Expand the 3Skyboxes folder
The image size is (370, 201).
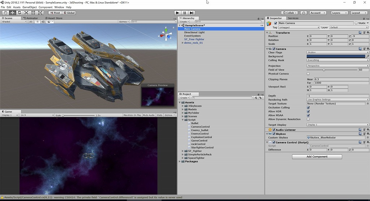(x=182, y=106)
